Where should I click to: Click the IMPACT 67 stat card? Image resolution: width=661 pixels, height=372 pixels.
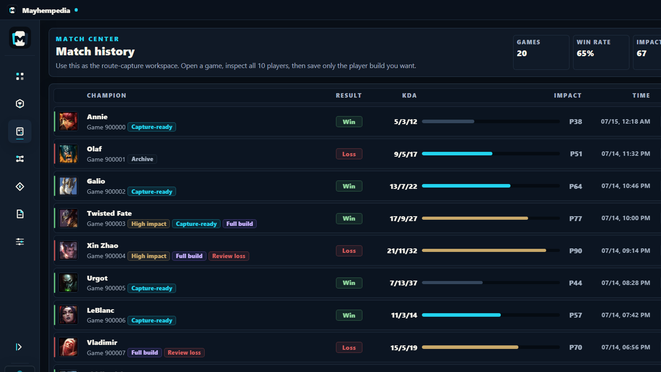click(x=647, y=52)
